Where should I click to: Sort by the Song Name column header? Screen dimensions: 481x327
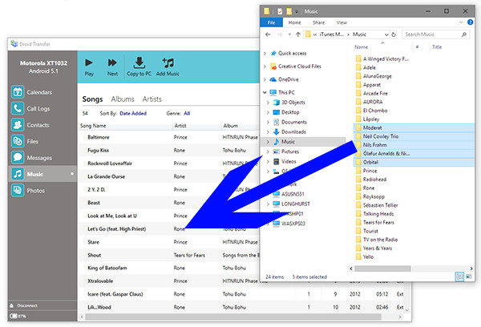93,126
